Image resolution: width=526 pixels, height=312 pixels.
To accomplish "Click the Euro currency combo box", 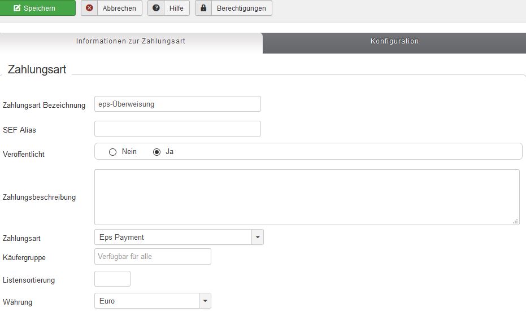I will click(153, 301).
